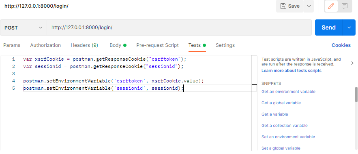Click the request URL input field
This screenshot has width=358, height=154.
coord(179,27)
